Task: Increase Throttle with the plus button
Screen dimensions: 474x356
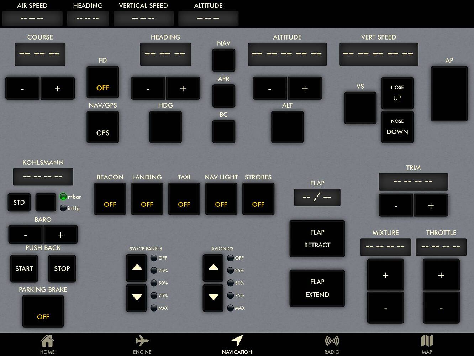Action: [441, 275]
